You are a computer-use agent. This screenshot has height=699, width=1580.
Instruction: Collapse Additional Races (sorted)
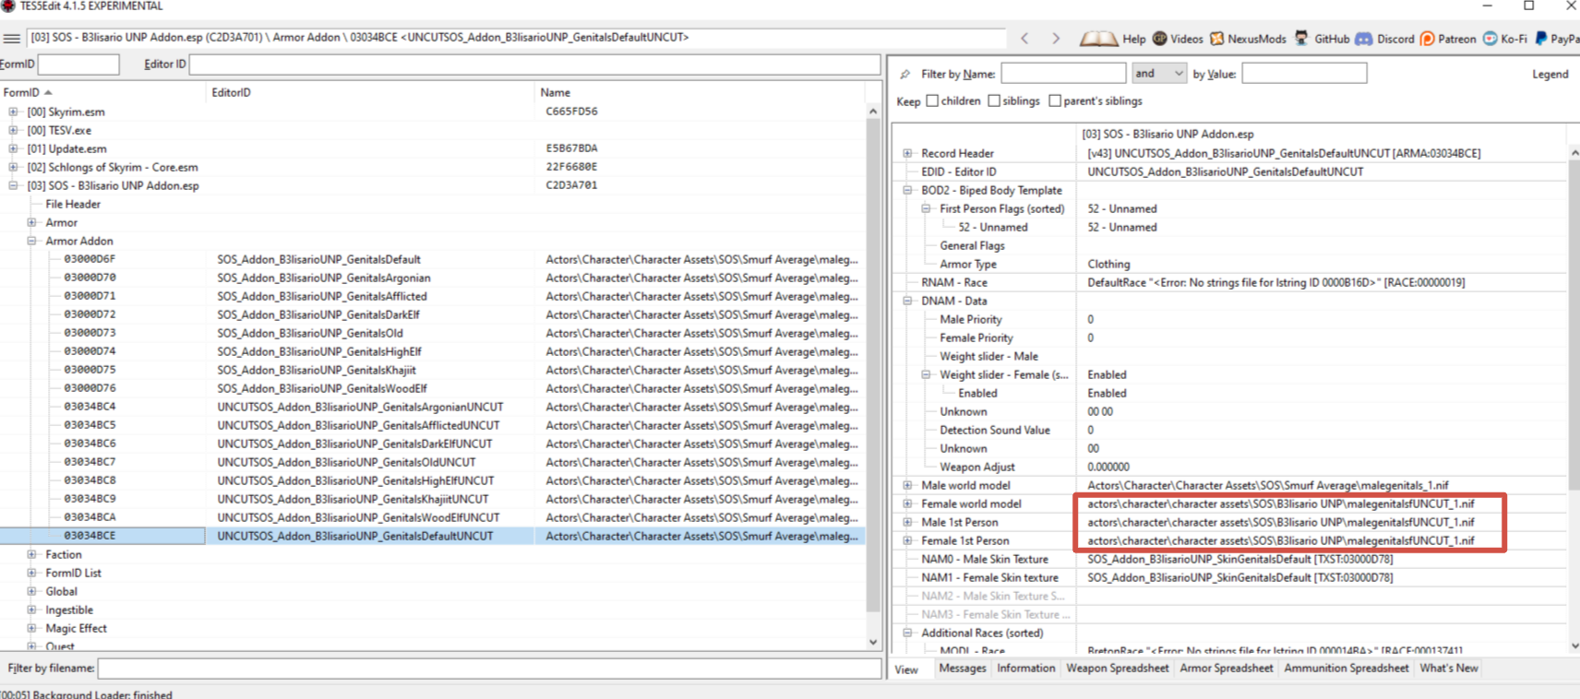click(x=907, y=633)
